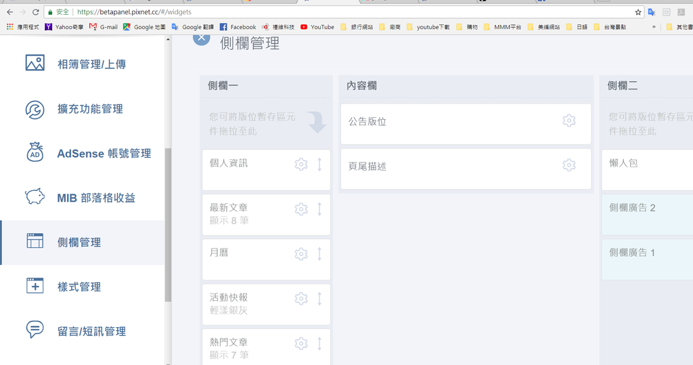Expand 日語 bookmark folder
The width and height of the screenshot is (693, 365).
tap(577, 27)
